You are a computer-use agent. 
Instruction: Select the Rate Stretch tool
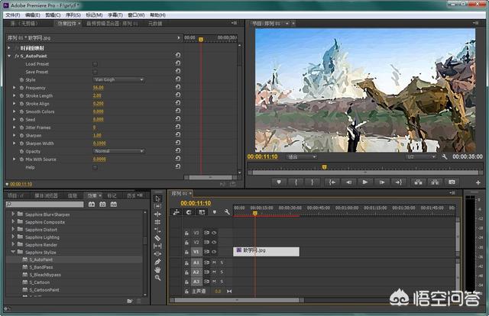[x=158, y=231]
